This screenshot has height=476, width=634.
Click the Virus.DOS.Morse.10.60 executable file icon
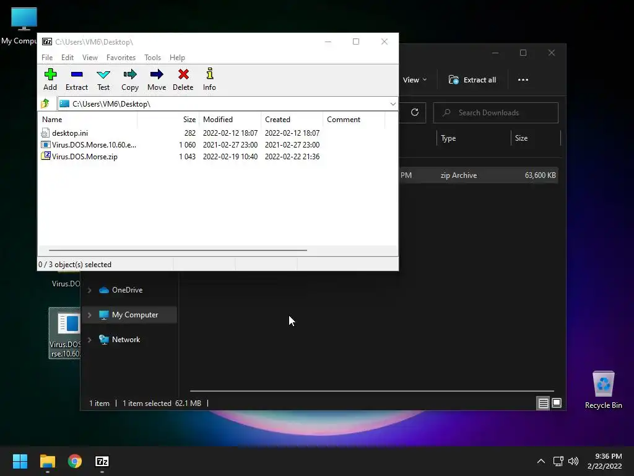[46, 144]
